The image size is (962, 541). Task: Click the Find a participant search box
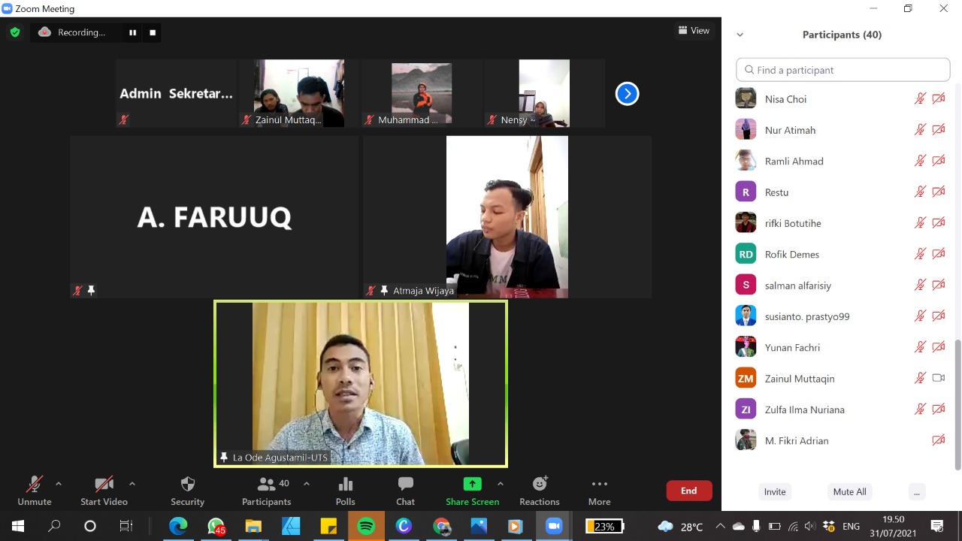coord(842,69)
